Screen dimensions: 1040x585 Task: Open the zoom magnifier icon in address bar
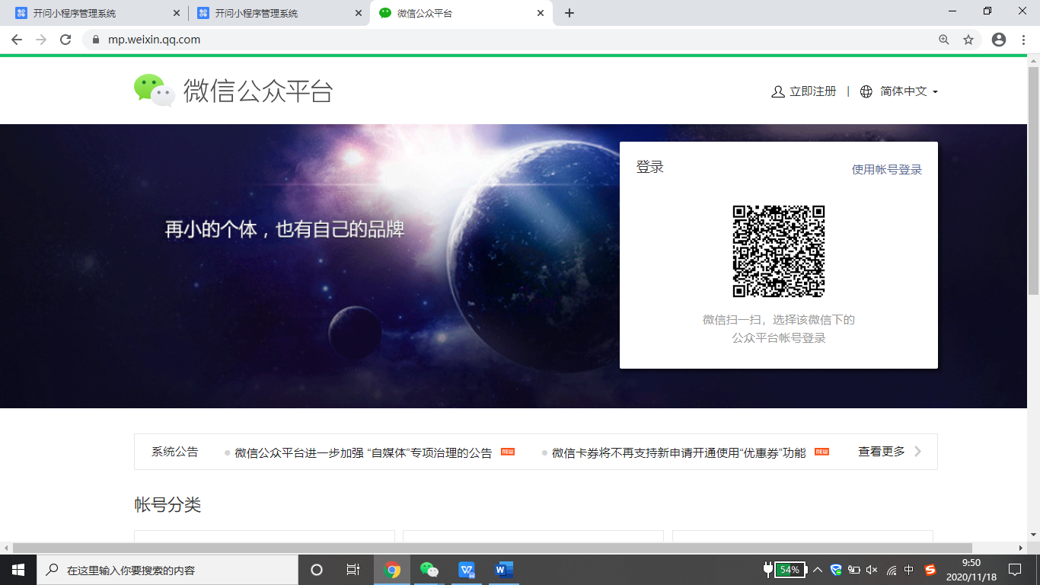(x=944, y=40)
